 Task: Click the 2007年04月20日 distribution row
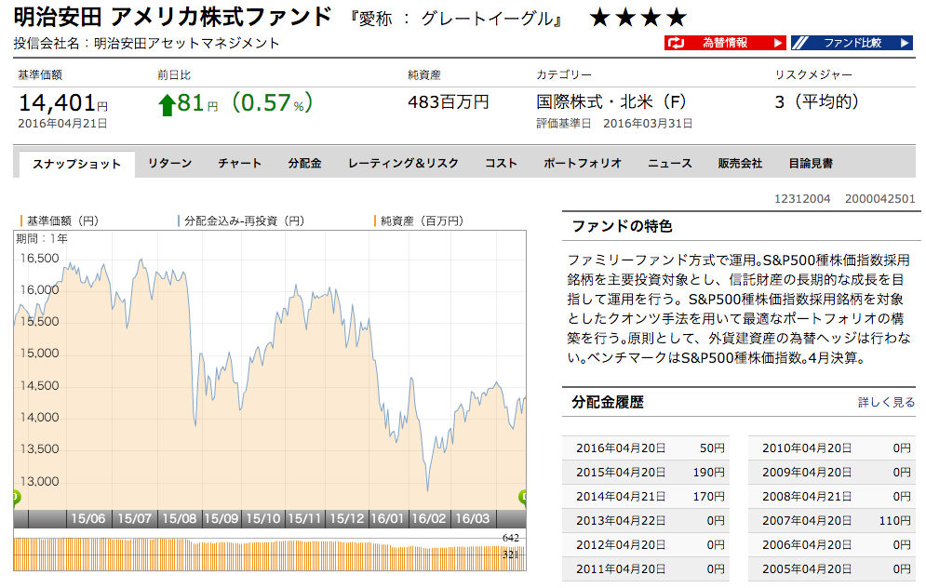[832, 521]
